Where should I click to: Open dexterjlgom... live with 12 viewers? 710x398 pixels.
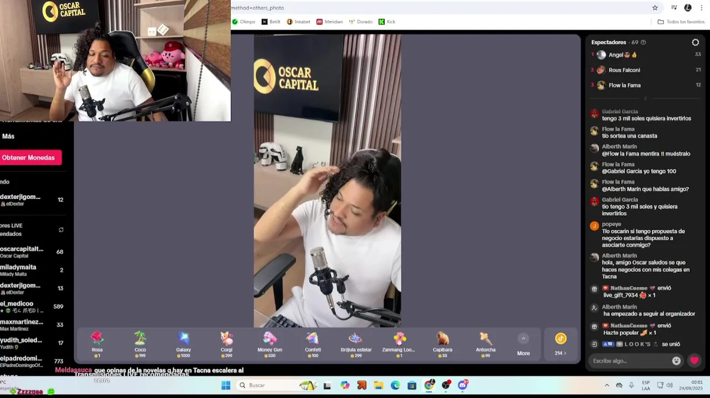tap(32, 200)
